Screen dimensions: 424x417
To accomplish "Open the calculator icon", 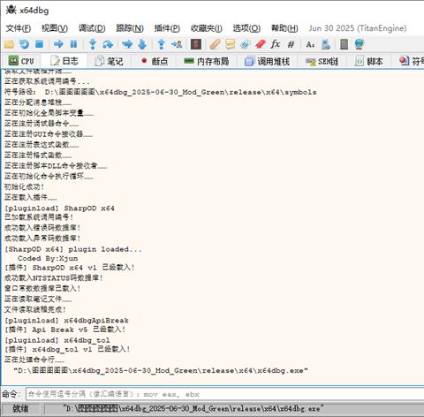I will pos(344,44).
